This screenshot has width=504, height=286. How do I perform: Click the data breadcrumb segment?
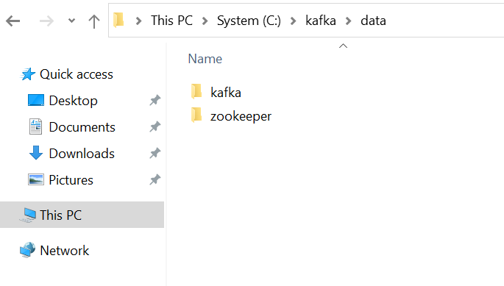373,21
